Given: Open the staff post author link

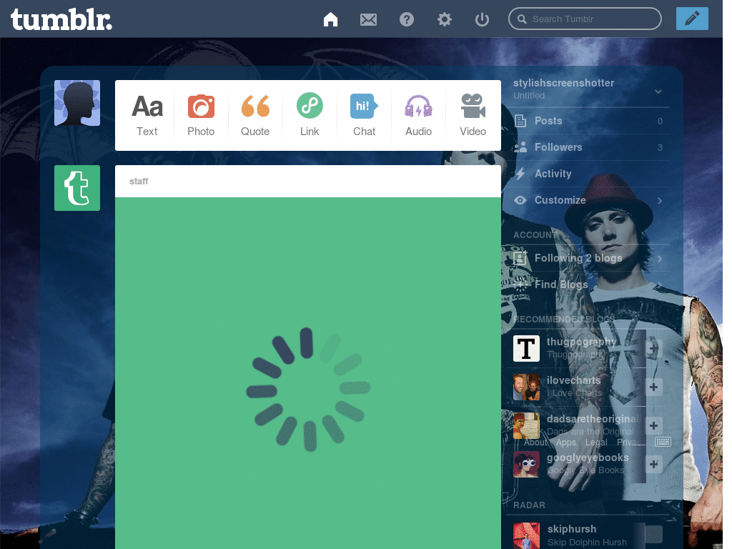Looking at the screenshot, I should [139, 181].
